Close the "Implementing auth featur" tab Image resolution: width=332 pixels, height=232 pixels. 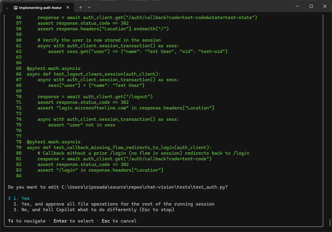pyautogui.click(x=67, y=7)
